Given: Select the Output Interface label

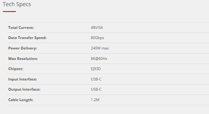Looking at the screenshot, I should (x=24, y=89).
